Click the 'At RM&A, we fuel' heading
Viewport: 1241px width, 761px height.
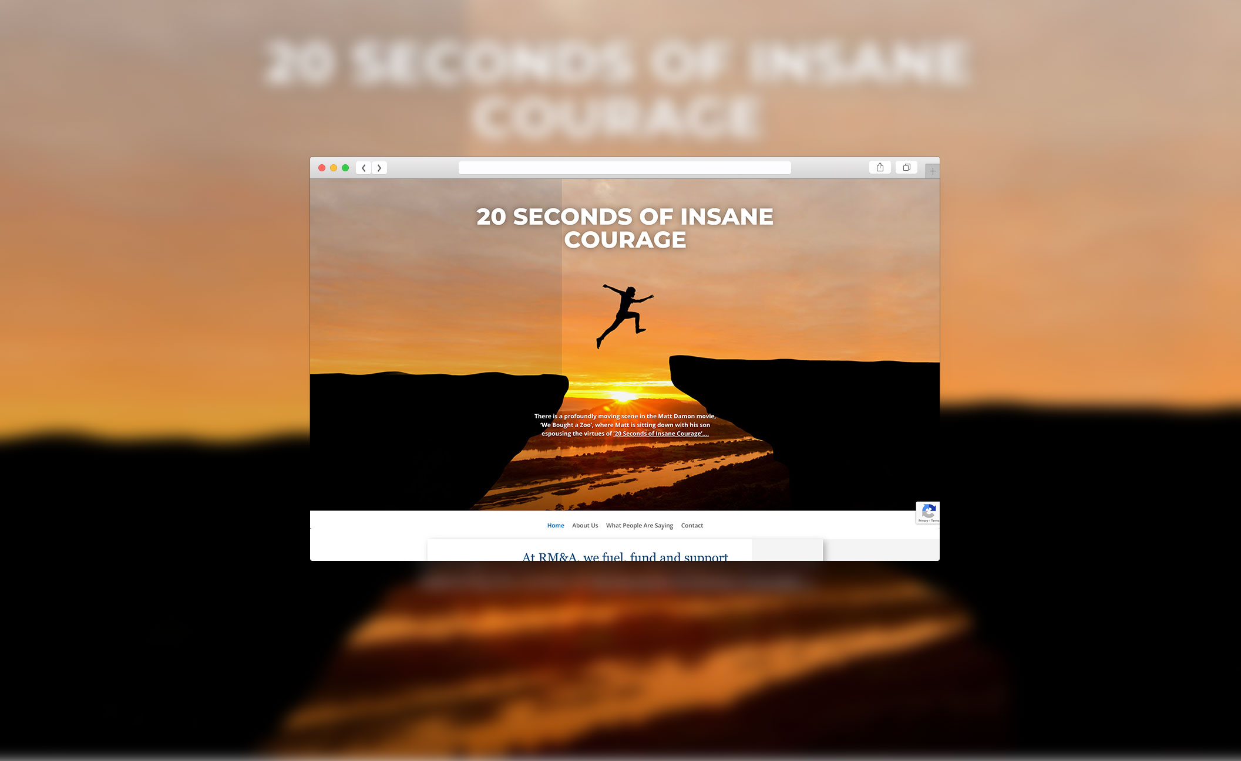[x=625, y=556]
